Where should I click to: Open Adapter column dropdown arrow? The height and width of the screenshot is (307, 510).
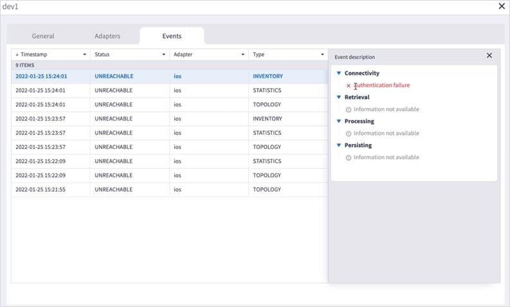click(x=242, y=55)
